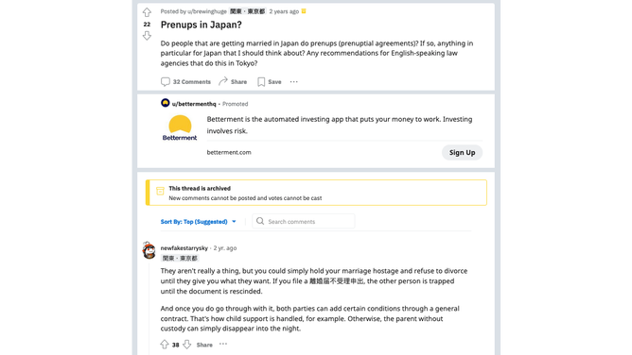Click the Sort By dropdown arrow
The height and width of the screenshot is (355, 632).
234,222
